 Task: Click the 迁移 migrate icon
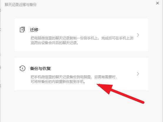[x=22, y=30]
